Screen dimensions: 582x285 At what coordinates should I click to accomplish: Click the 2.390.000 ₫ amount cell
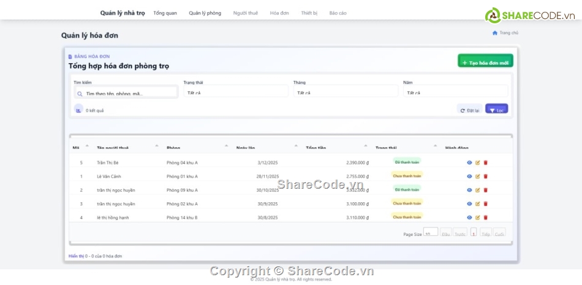[357, 163]
